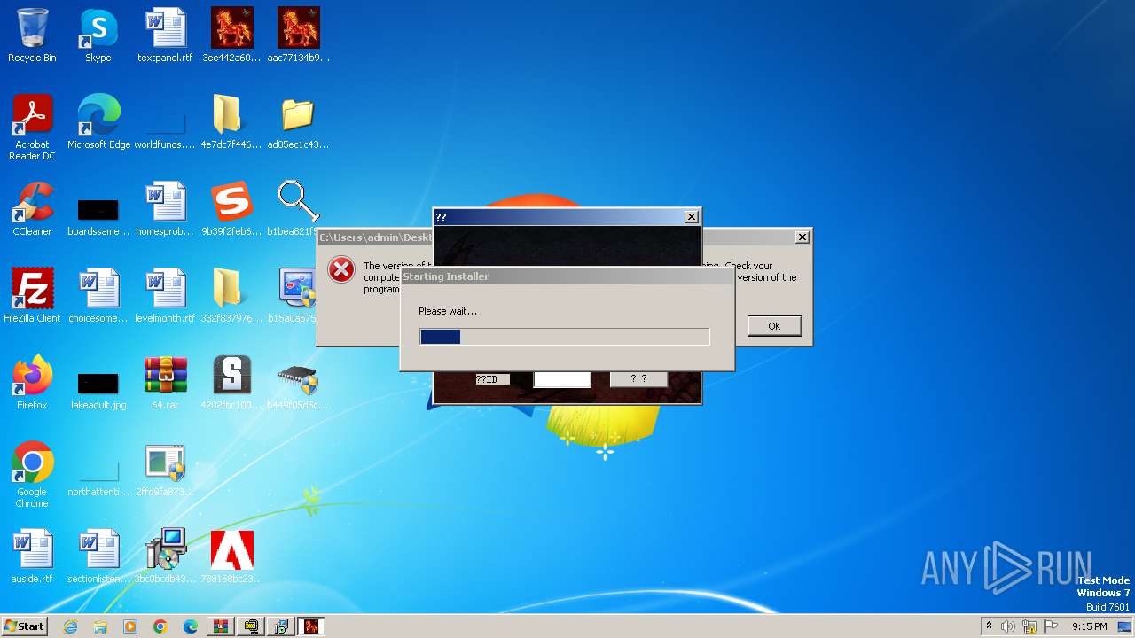
Task: Open Action Center flag icon
Action: (x=1051, y=626)
